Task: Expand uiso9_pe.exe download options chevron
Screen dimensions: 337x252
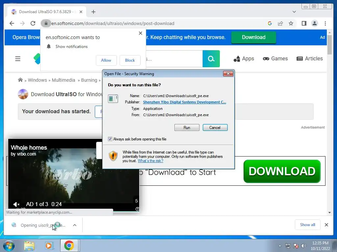Action: (x=75, y=225)
